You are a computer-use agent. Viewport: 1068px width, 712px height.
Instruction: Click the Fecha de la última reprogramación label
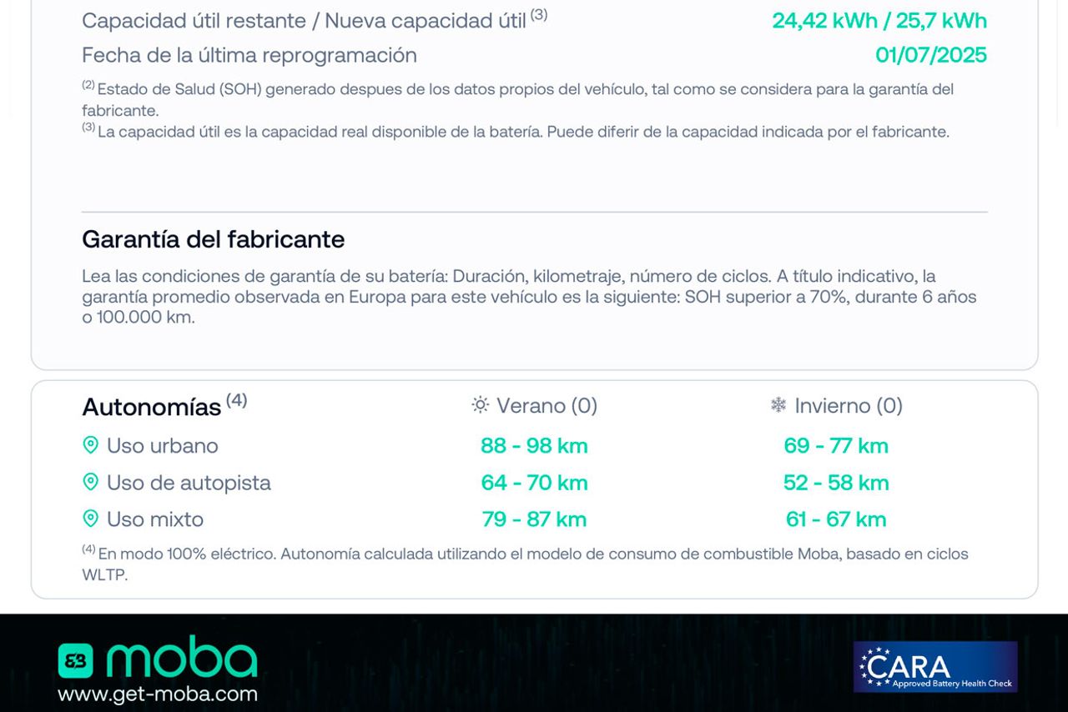pos(249,55)
